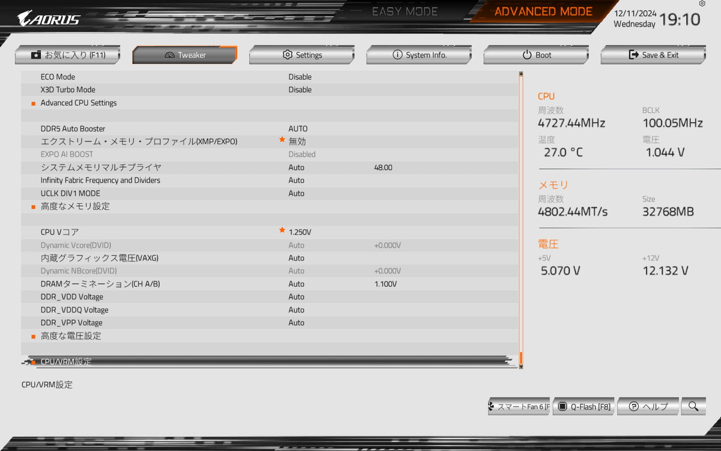Click the fan icon on Smart Fan button
This screenshot has height=451, width=721.
pos(492,407)
